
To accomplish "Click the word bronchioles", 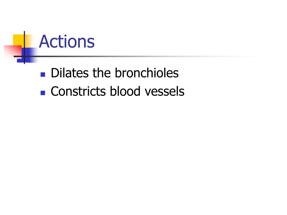I will (x=147, y=73).
